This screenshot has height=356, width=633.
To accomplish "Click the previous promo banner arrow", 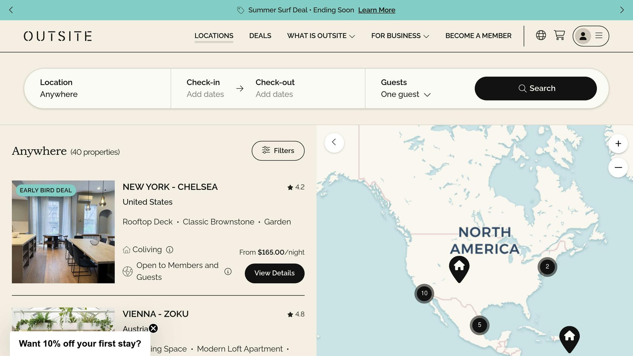I will coord(11,10).
